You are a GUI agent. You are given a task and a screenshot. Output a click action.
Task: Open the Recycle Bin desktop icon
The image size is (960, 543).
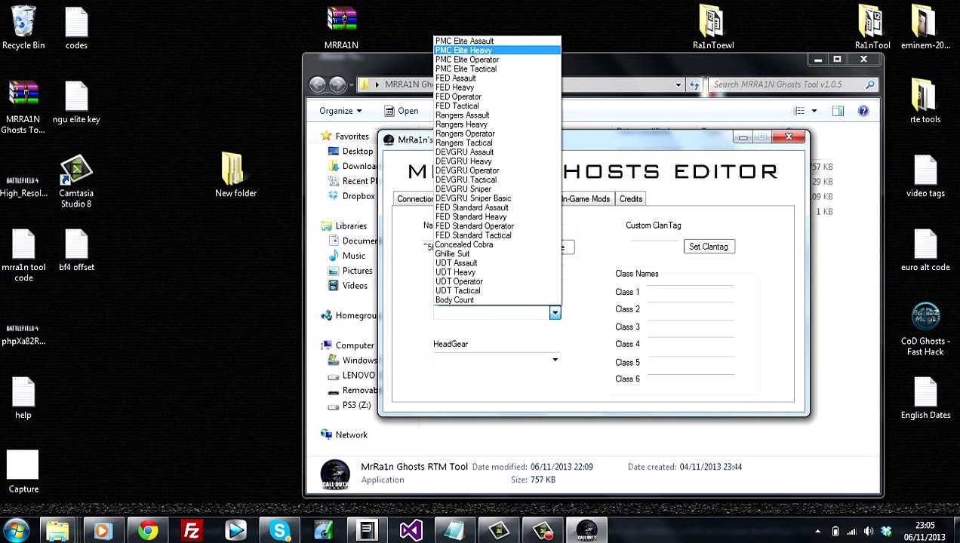23,28
